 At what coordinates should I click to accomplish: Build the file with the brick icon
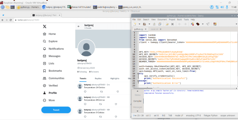coord(198,24)
